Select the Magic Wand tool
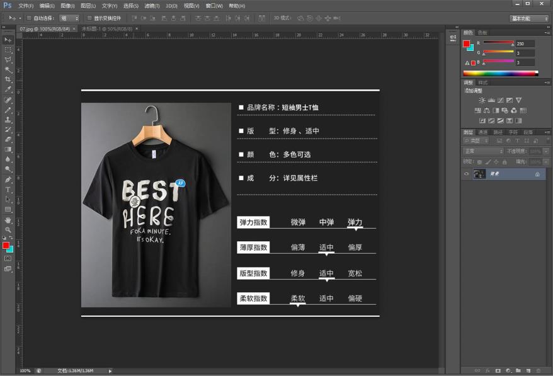 8,70
